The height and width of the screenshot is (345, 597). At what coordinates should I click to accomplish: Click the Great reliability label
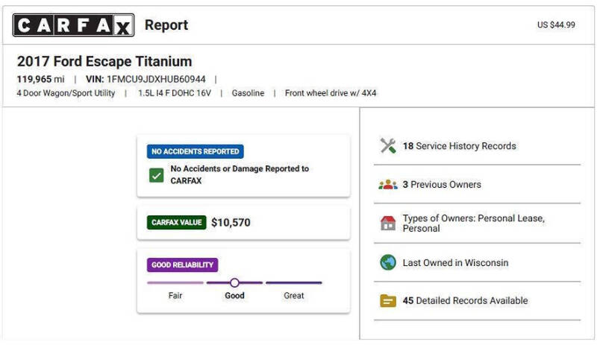tap(294, 296)
